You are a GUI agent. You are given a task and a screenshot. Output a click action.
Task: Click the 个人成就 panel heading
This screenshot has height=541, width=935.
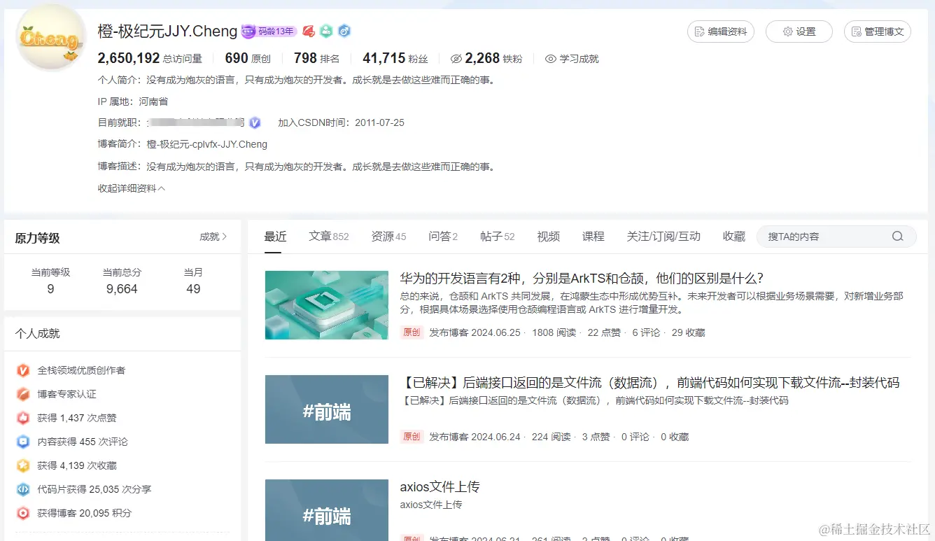[37, 334]
